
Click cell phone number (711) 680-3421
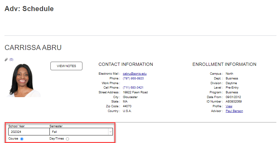133,88
